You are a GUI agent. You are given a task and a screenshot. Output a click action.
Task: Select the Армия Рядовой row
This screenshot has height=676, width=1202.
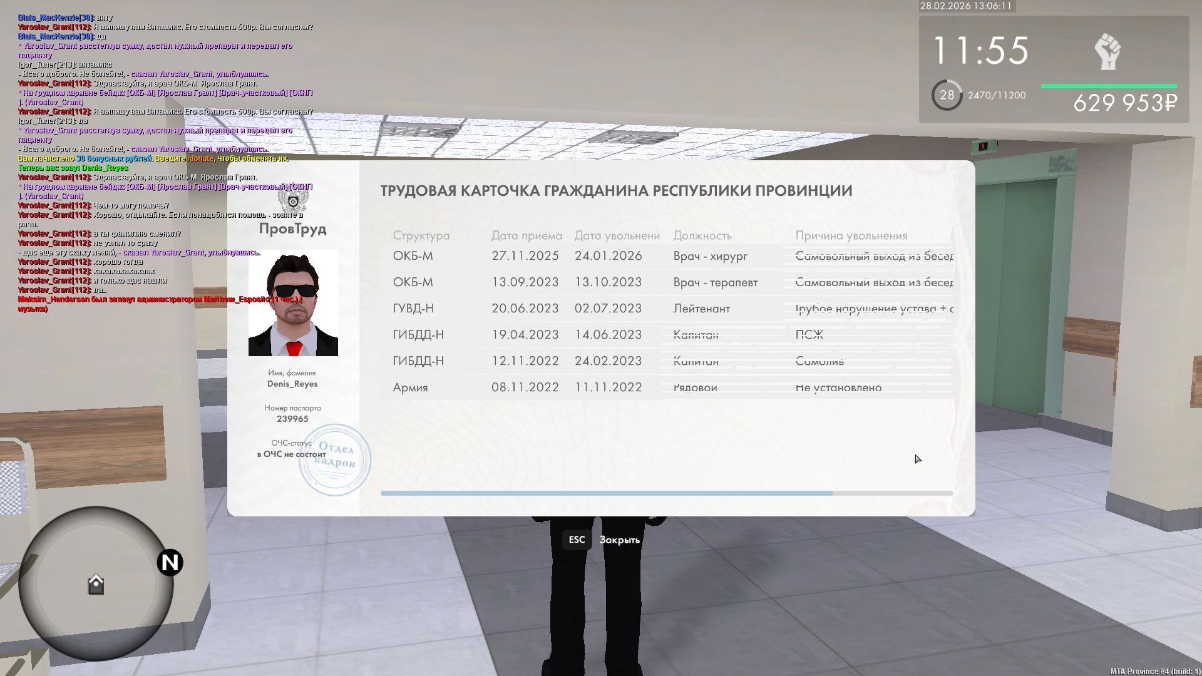coord(666,387)
